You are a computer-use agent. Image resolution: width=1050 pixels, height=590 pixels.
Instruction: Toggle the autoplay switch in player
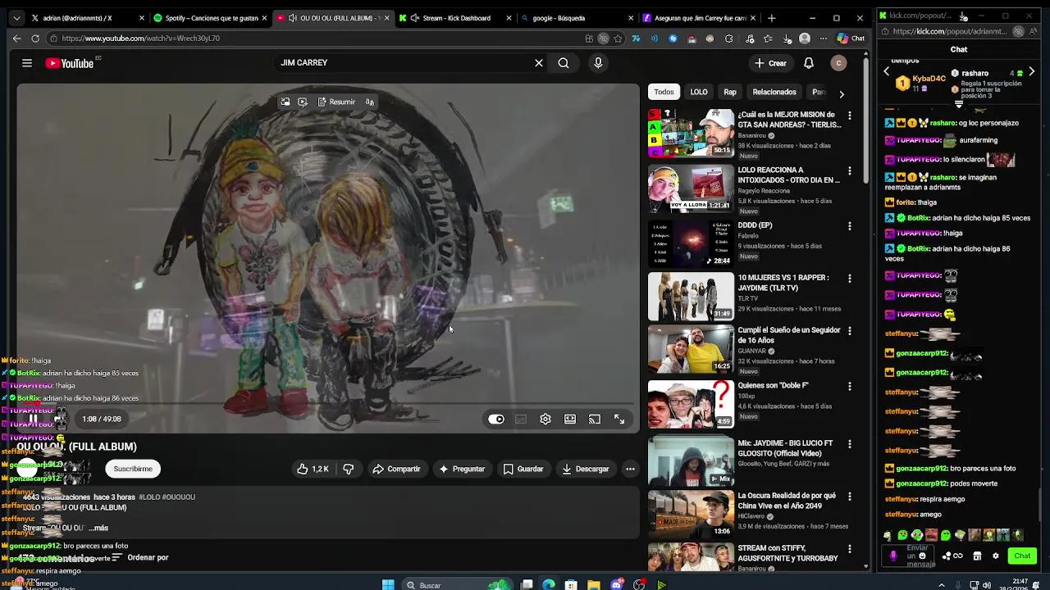(496, 419)
